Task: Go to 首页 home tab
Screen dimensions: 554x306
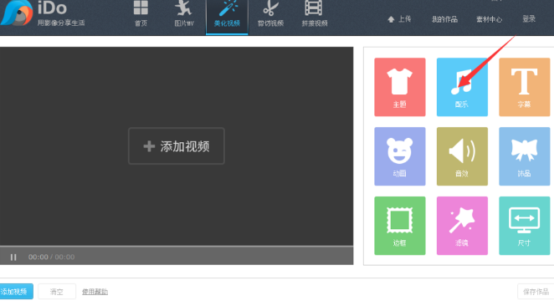Action: [141, 13]
